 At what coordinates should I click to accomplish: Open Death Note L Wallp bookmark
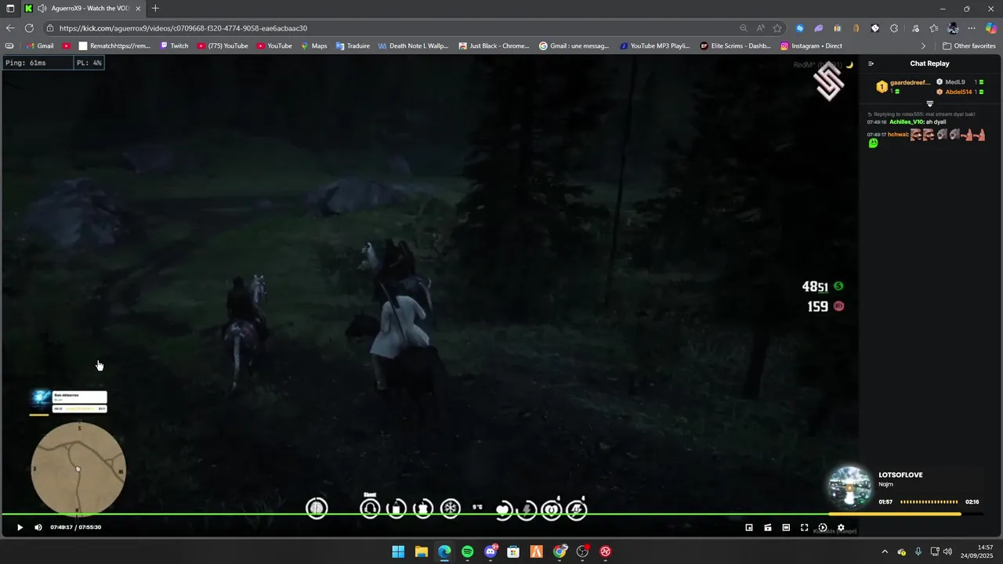[x=414, y=46]
